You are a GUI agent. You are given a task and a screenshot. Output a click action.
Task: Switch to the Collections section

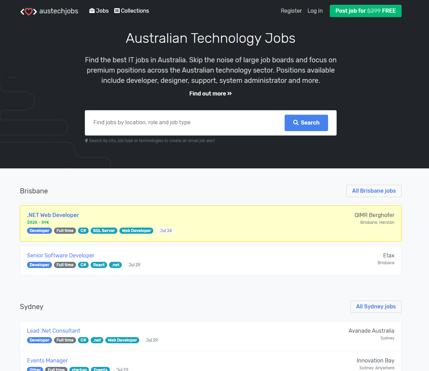coord(134,11)
